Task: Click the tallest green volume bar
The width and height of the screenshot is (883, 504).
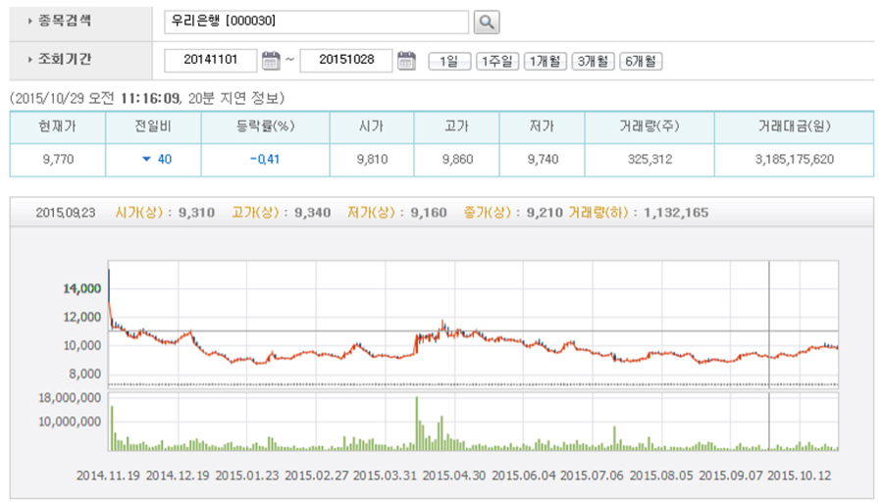Action: pyautogui.click(x=417, y=423)
